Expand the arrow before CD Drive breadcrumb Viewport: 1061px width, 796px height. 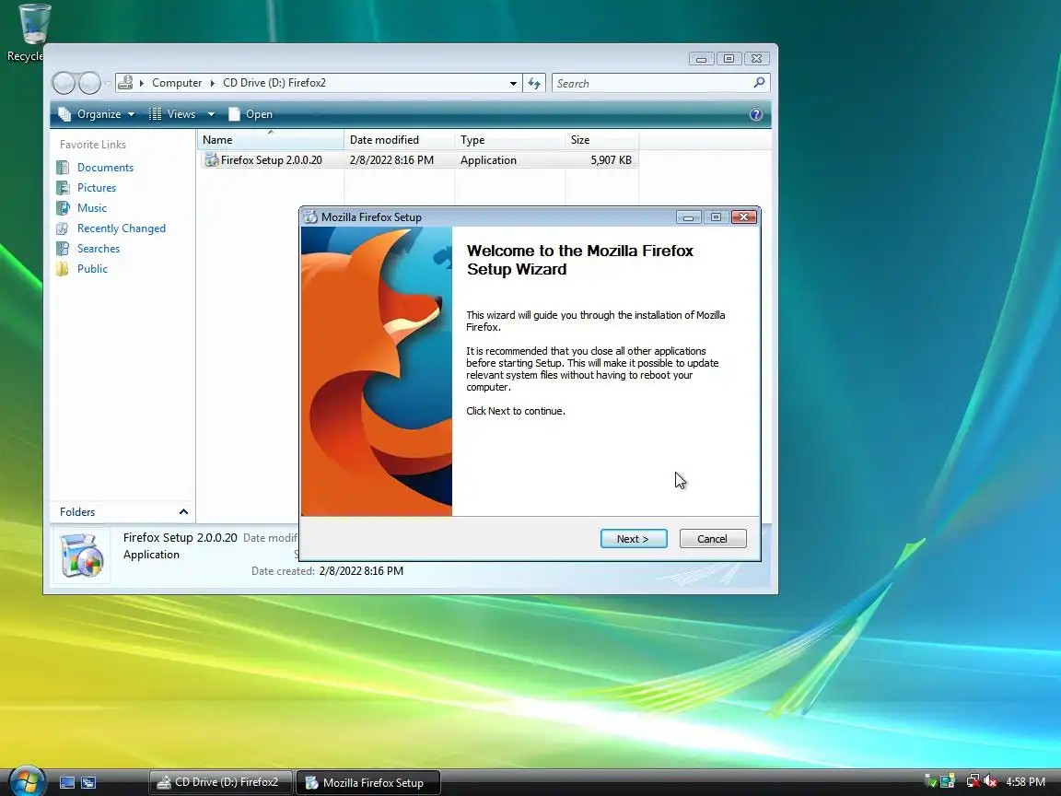click(x=213, y=83)
